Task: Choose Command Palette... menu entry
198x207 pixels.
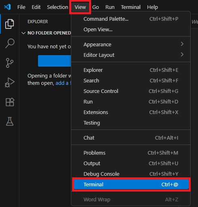Action: 131,19
